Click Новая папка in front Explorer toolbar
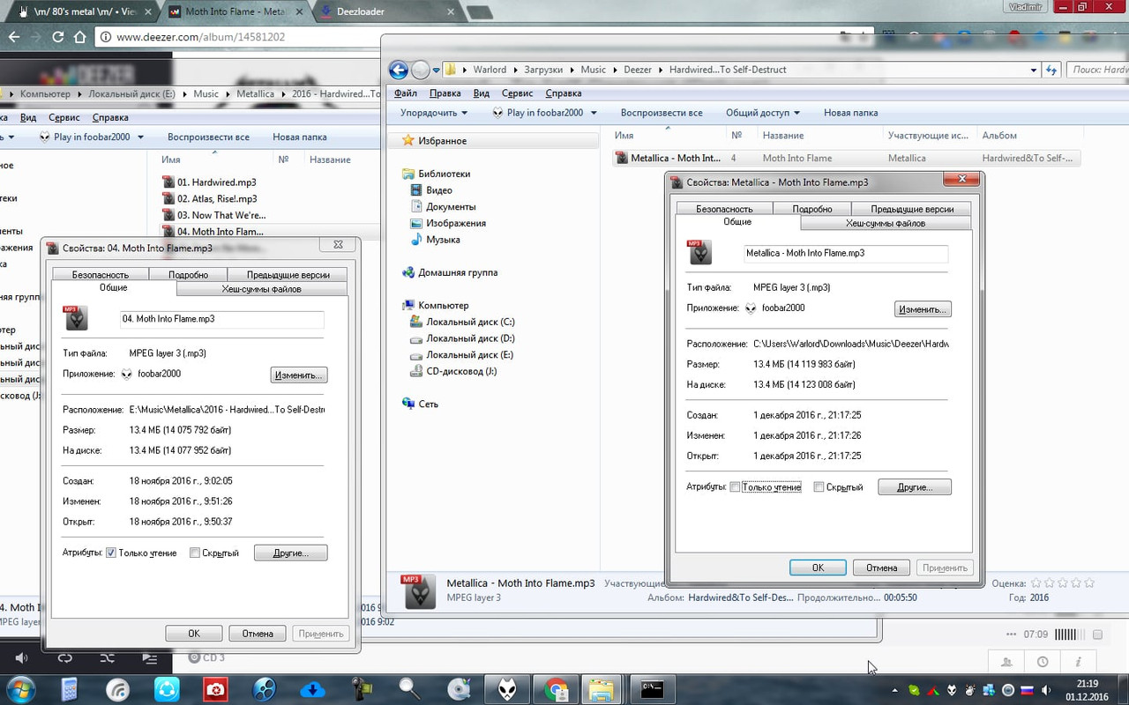This screenshot has width=1129, height=705. click(851, 113)
